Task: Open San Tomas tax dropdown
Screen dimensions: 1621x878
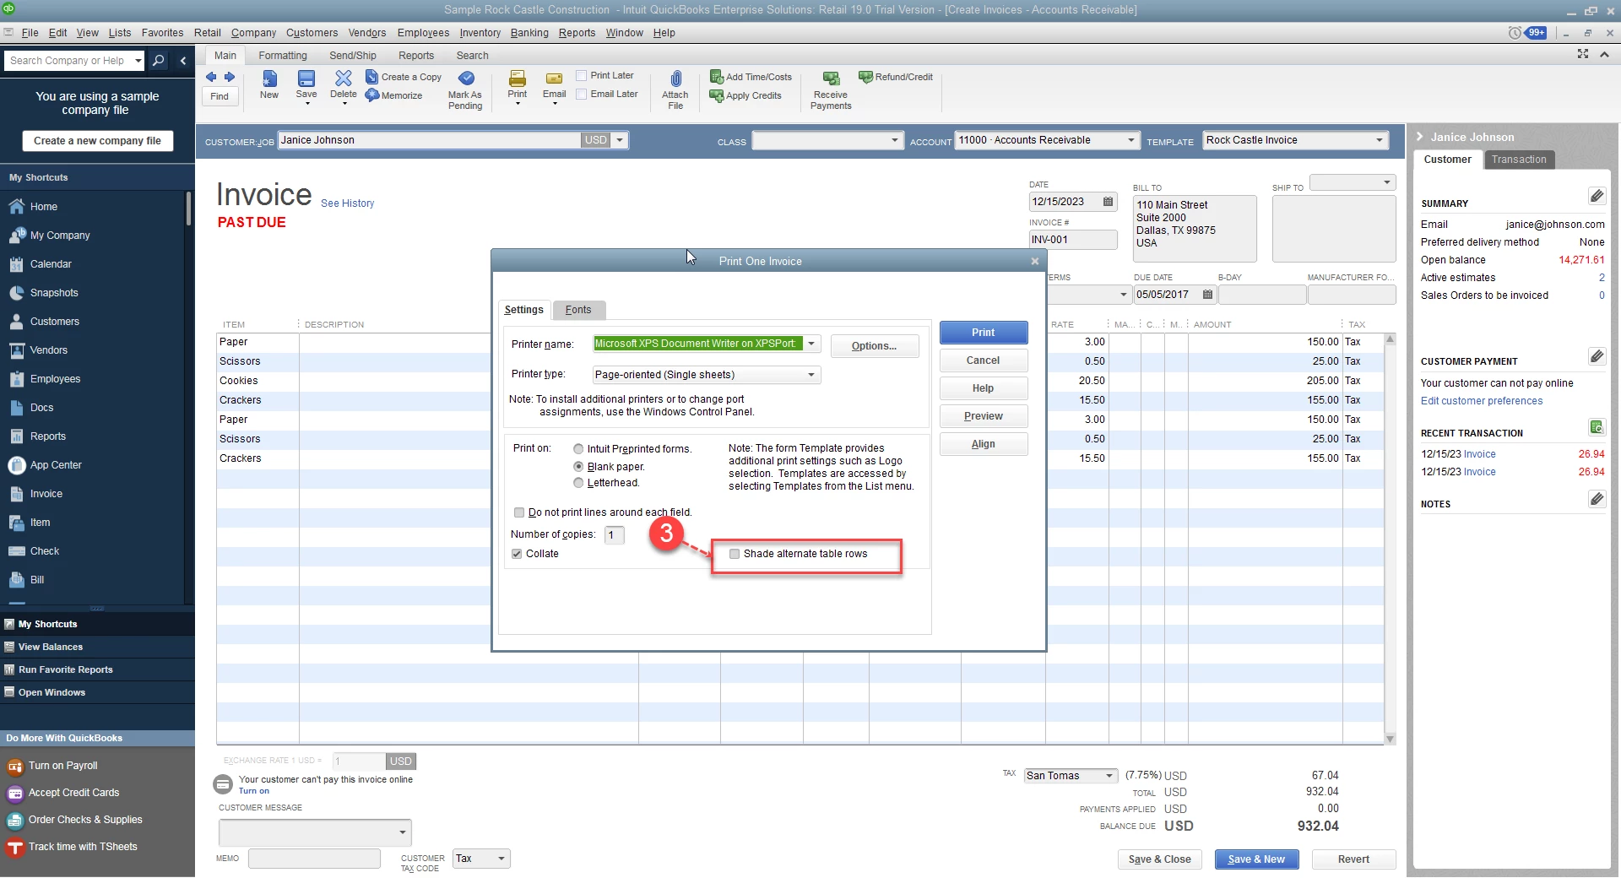Action: (1109, 776)
